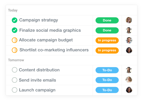Image resolution: width=143 pixels, height=102 pixels.
Task: Change the Done status of Finalize social media graphics
Action: click(107, 30)
